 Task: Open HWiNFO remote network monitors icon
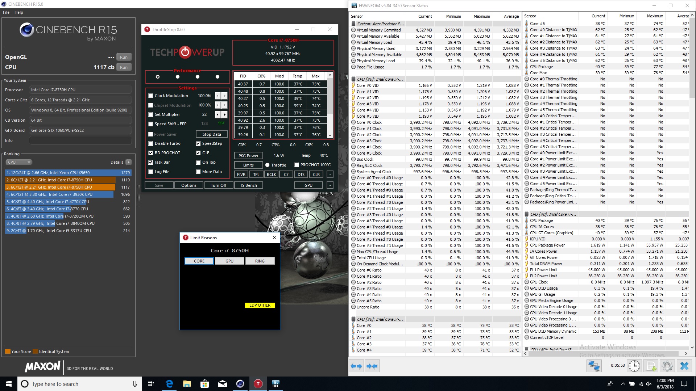coord(594,366)
